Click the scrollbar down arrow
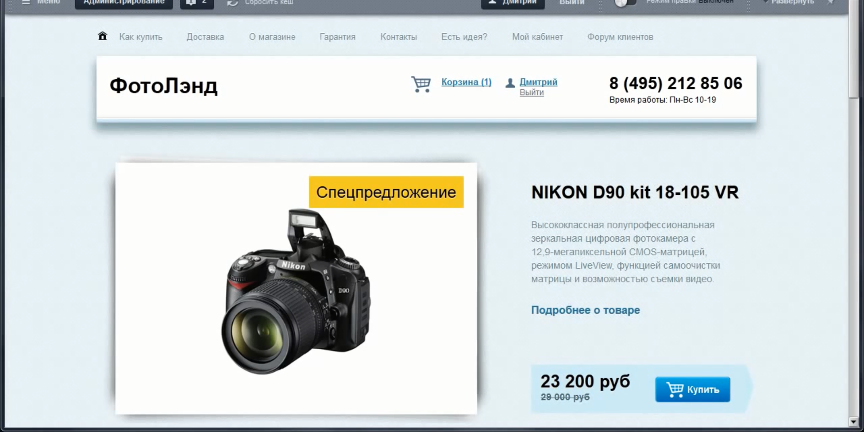This screenshot has width=864, height=432. (x=854, y=422)
